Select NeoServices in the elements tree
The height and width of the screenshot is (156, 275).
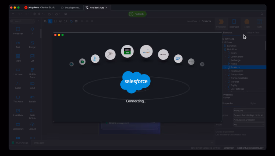pyautogui.click(x=237, y=71)
